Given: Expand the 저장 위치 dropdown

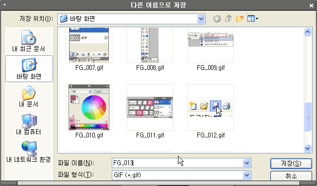Looking at the screenshot, I should coord(201,19).
